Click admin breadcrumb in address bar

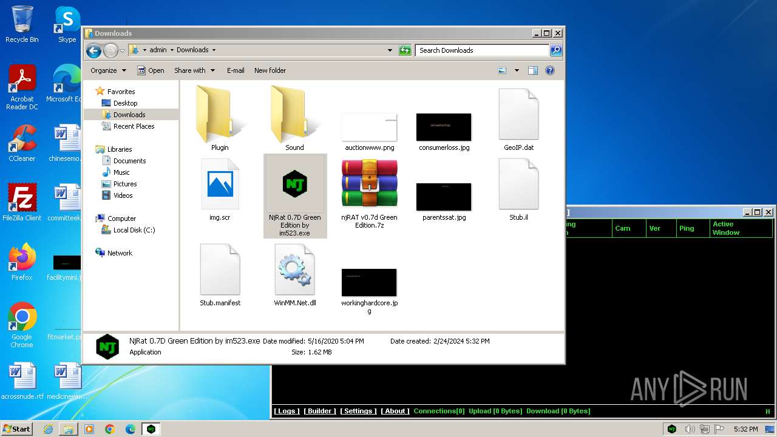(158, 50)
